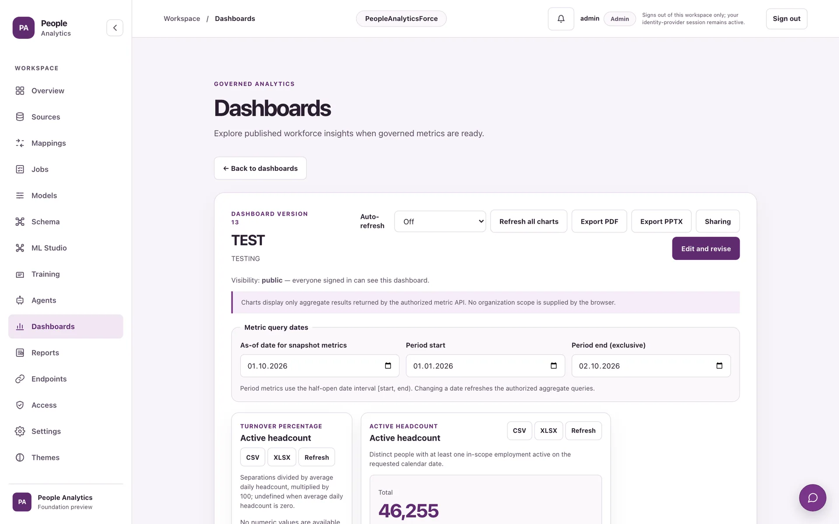Viewport: 839px width, 524px height.
Task: Click the Overview grid icon in sidebar
Action: (x=20, y=91)
